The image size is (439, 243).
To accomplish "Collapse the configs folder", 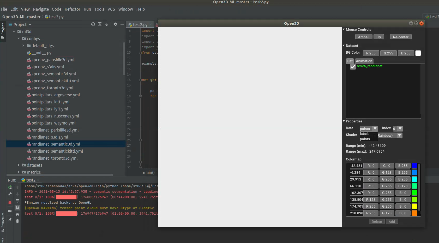I will 19,39.
